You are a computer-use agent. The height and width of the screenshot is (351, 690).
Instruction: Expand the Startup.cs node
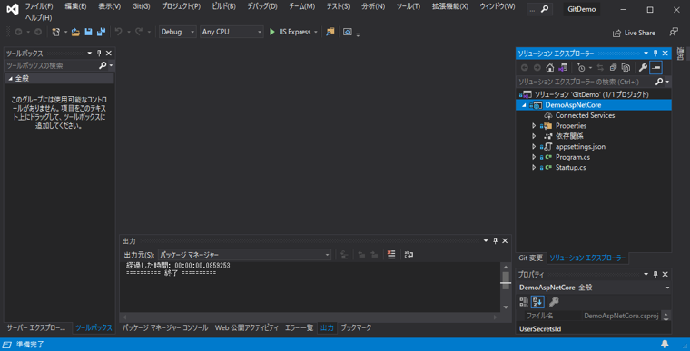point(534,168)
